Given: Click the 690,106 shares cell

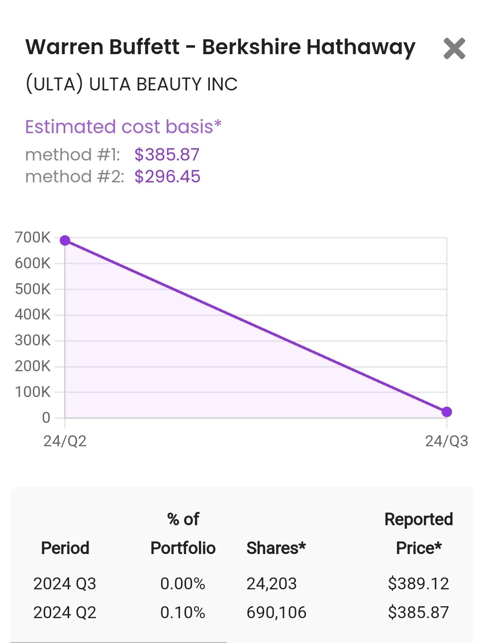Looking at the screenshot, I should pyautogui.click(x=277, y=612).
